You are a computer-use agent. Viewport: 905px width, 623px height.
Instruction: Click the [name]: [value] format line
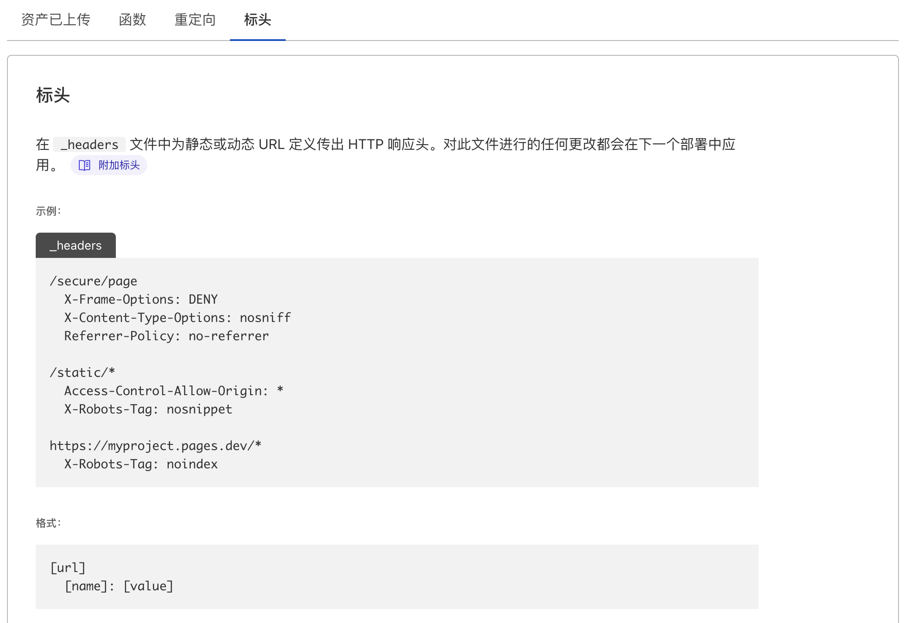point(119,586)
